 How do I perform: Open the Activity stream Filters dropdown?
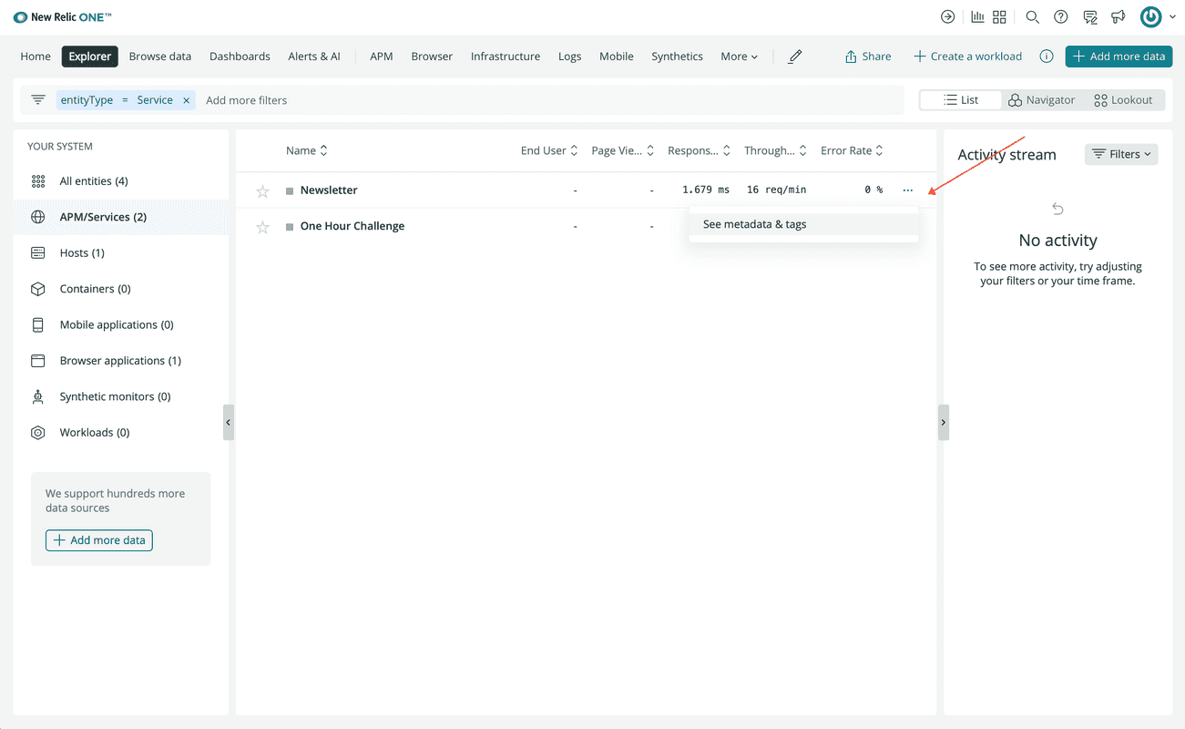click(x=1121, y=154)
